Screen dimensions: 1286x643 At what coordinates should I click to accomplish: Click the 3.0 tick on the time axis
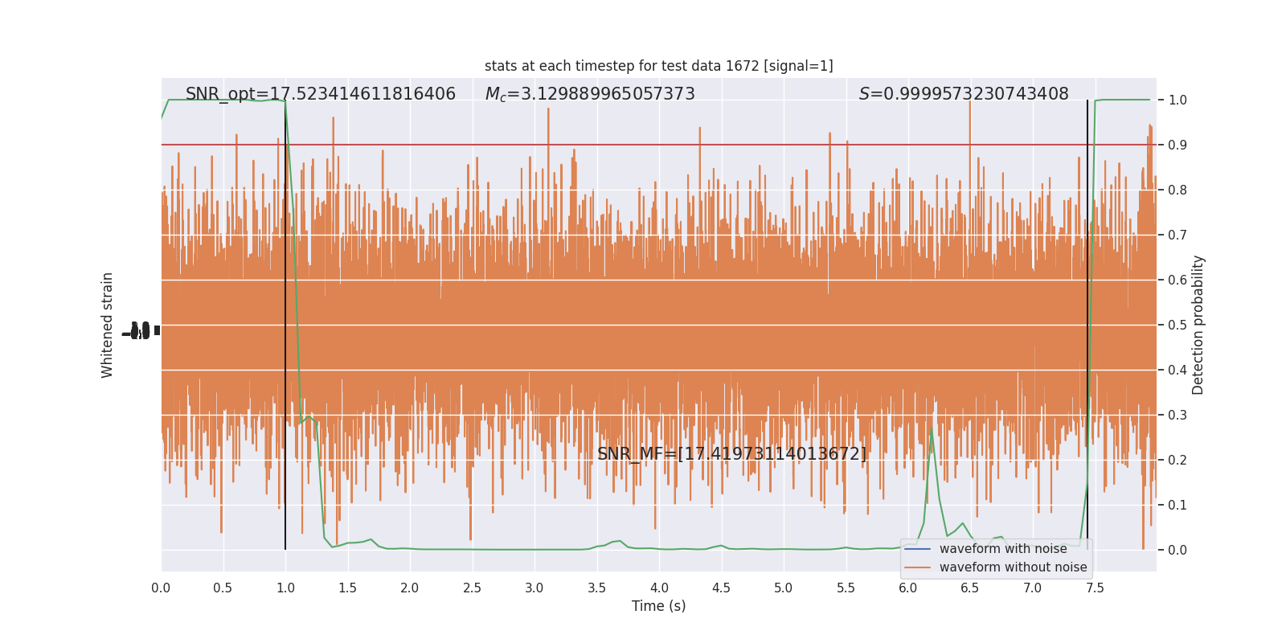click(x=534, y=588)
